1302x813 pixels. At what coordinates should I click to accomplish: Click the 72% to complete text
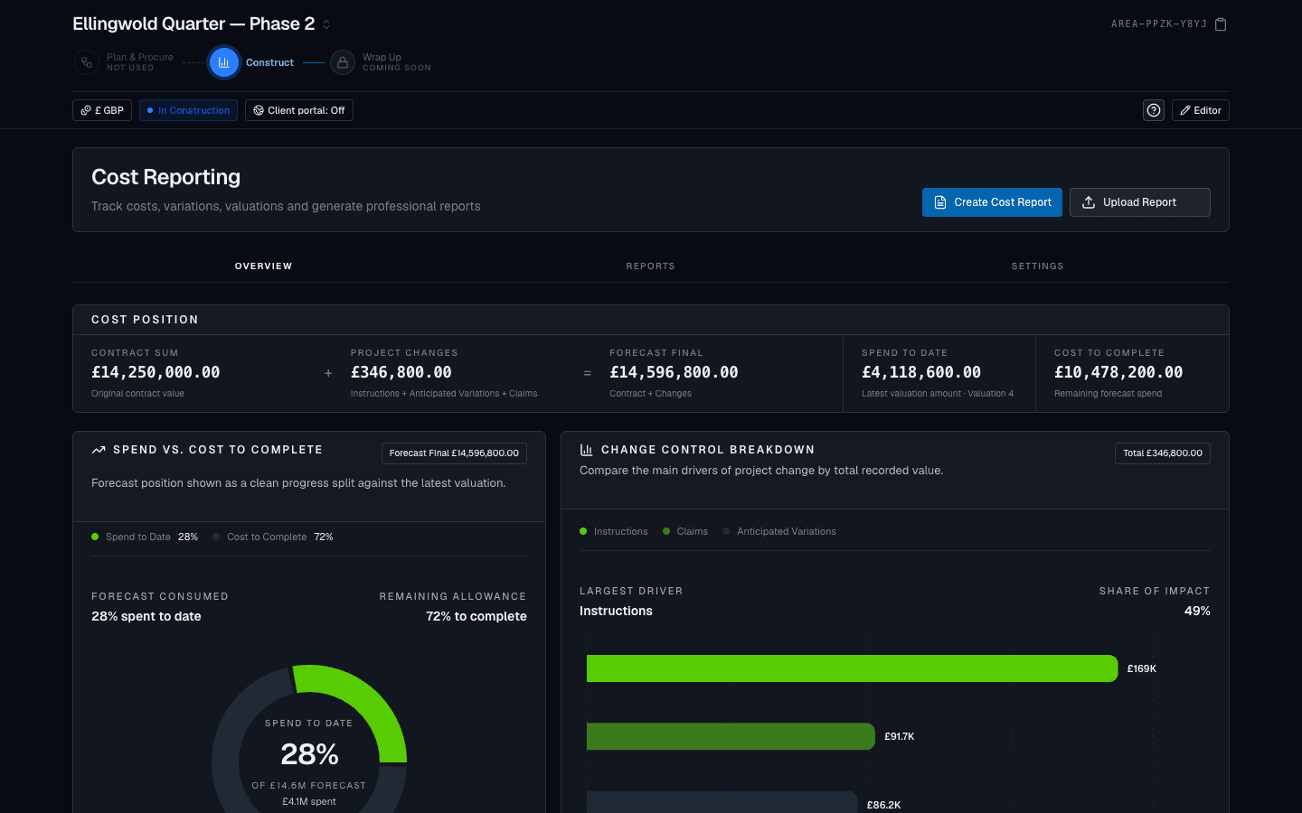476,616
